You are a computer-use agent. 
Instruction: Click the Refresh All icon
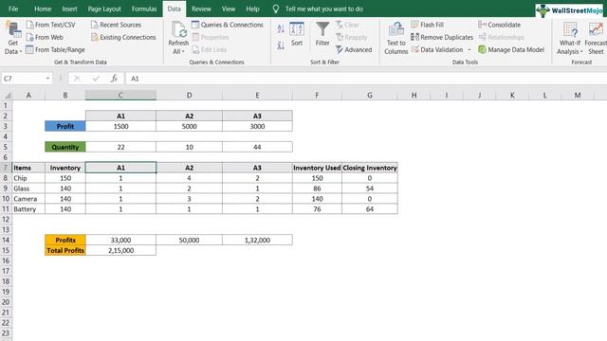point(178,29)
